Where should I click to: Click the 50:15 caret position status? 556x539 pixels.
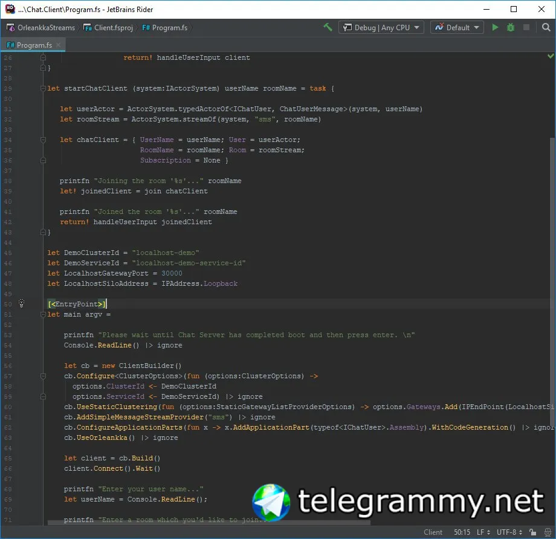pyautogui.click(x=462, y=532)
